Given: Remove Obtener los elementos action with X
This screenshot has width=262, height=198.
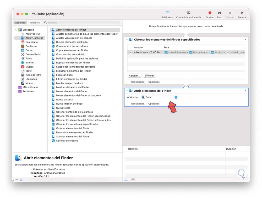Looking at the screenshot, I should (245, 39).
